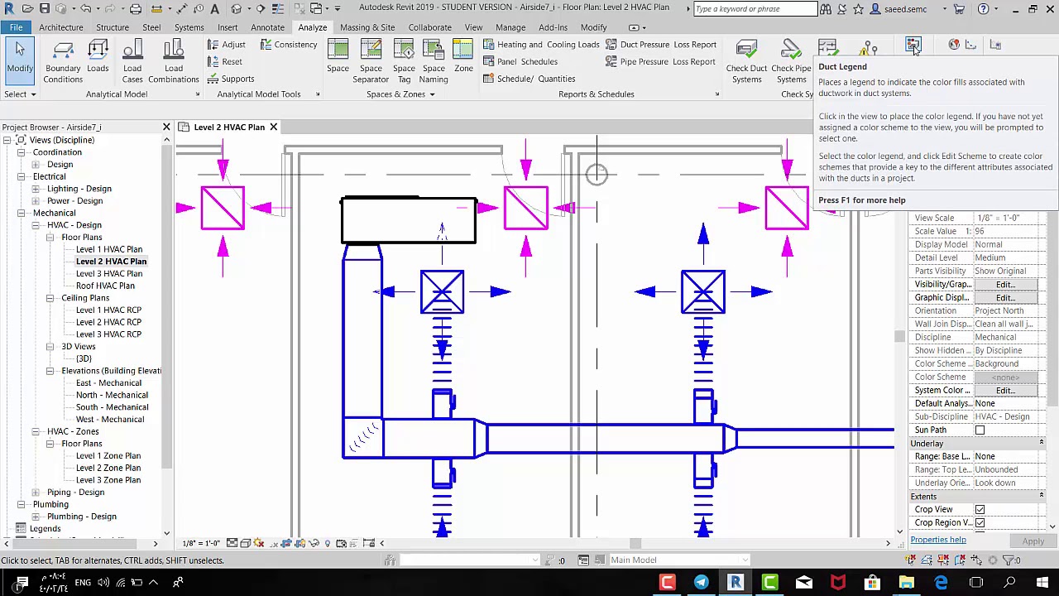Open the help question mark icon
1059x596 pixels.
983,9
